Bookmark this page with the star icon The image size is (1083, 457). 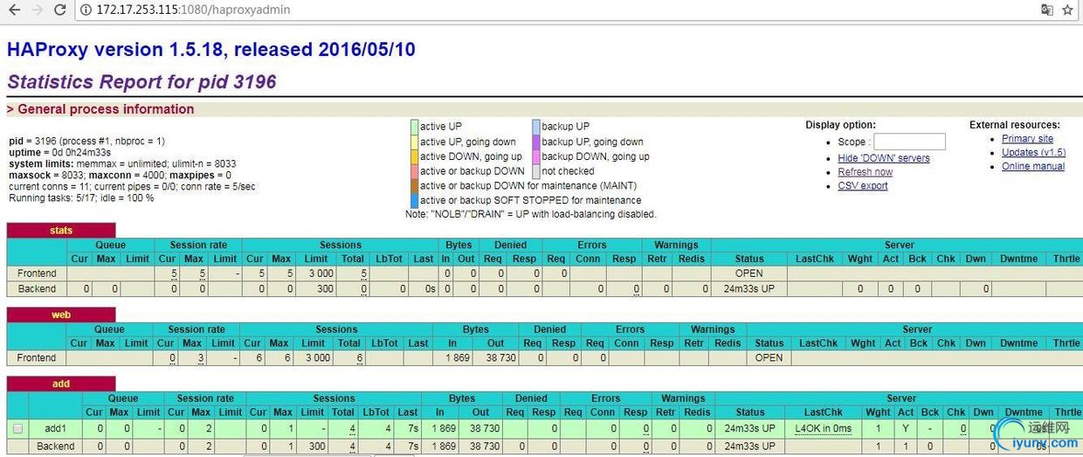click(1067, 10)
